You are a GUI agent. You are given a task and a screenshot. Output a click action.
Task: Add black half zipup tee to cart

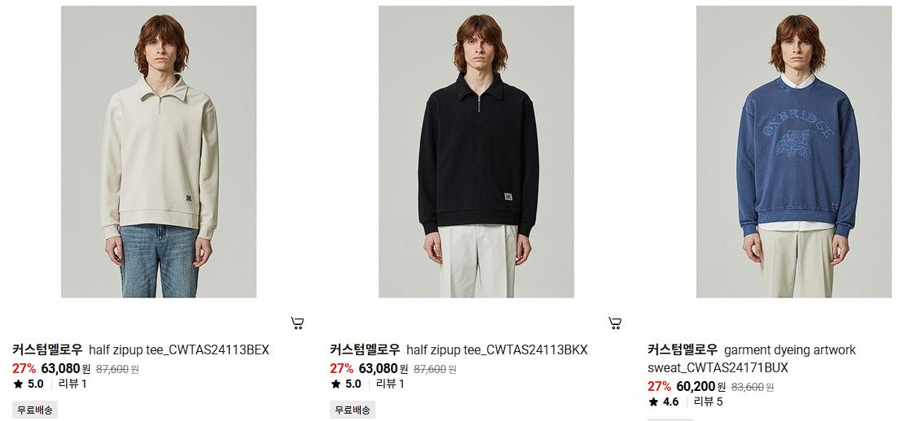click(x=615, y=323)
